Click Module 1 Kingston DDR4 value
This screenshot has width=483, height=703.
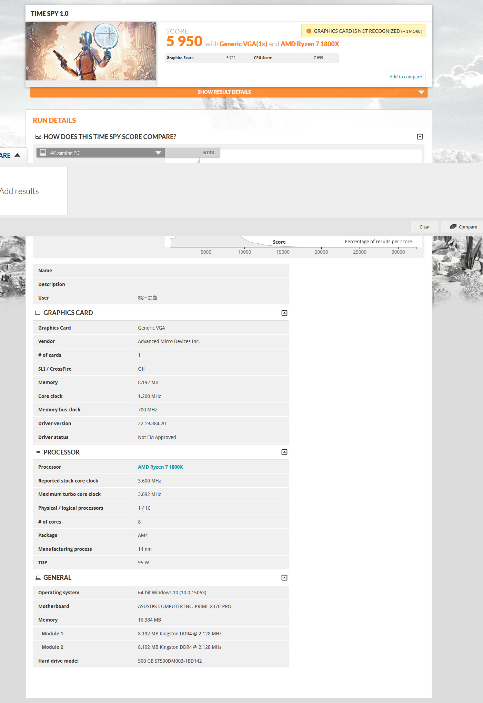pos(180,634)
